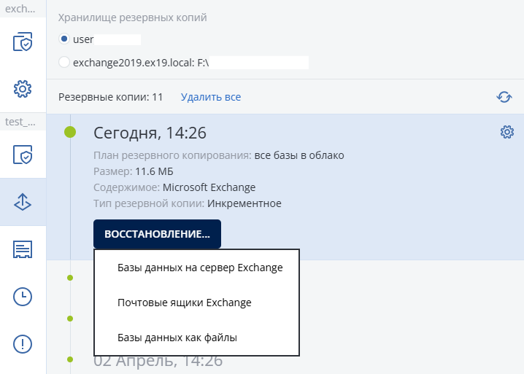Open the alerts exclamation icon in sidebar
This screenshot has height=374, width=524.
23,344
